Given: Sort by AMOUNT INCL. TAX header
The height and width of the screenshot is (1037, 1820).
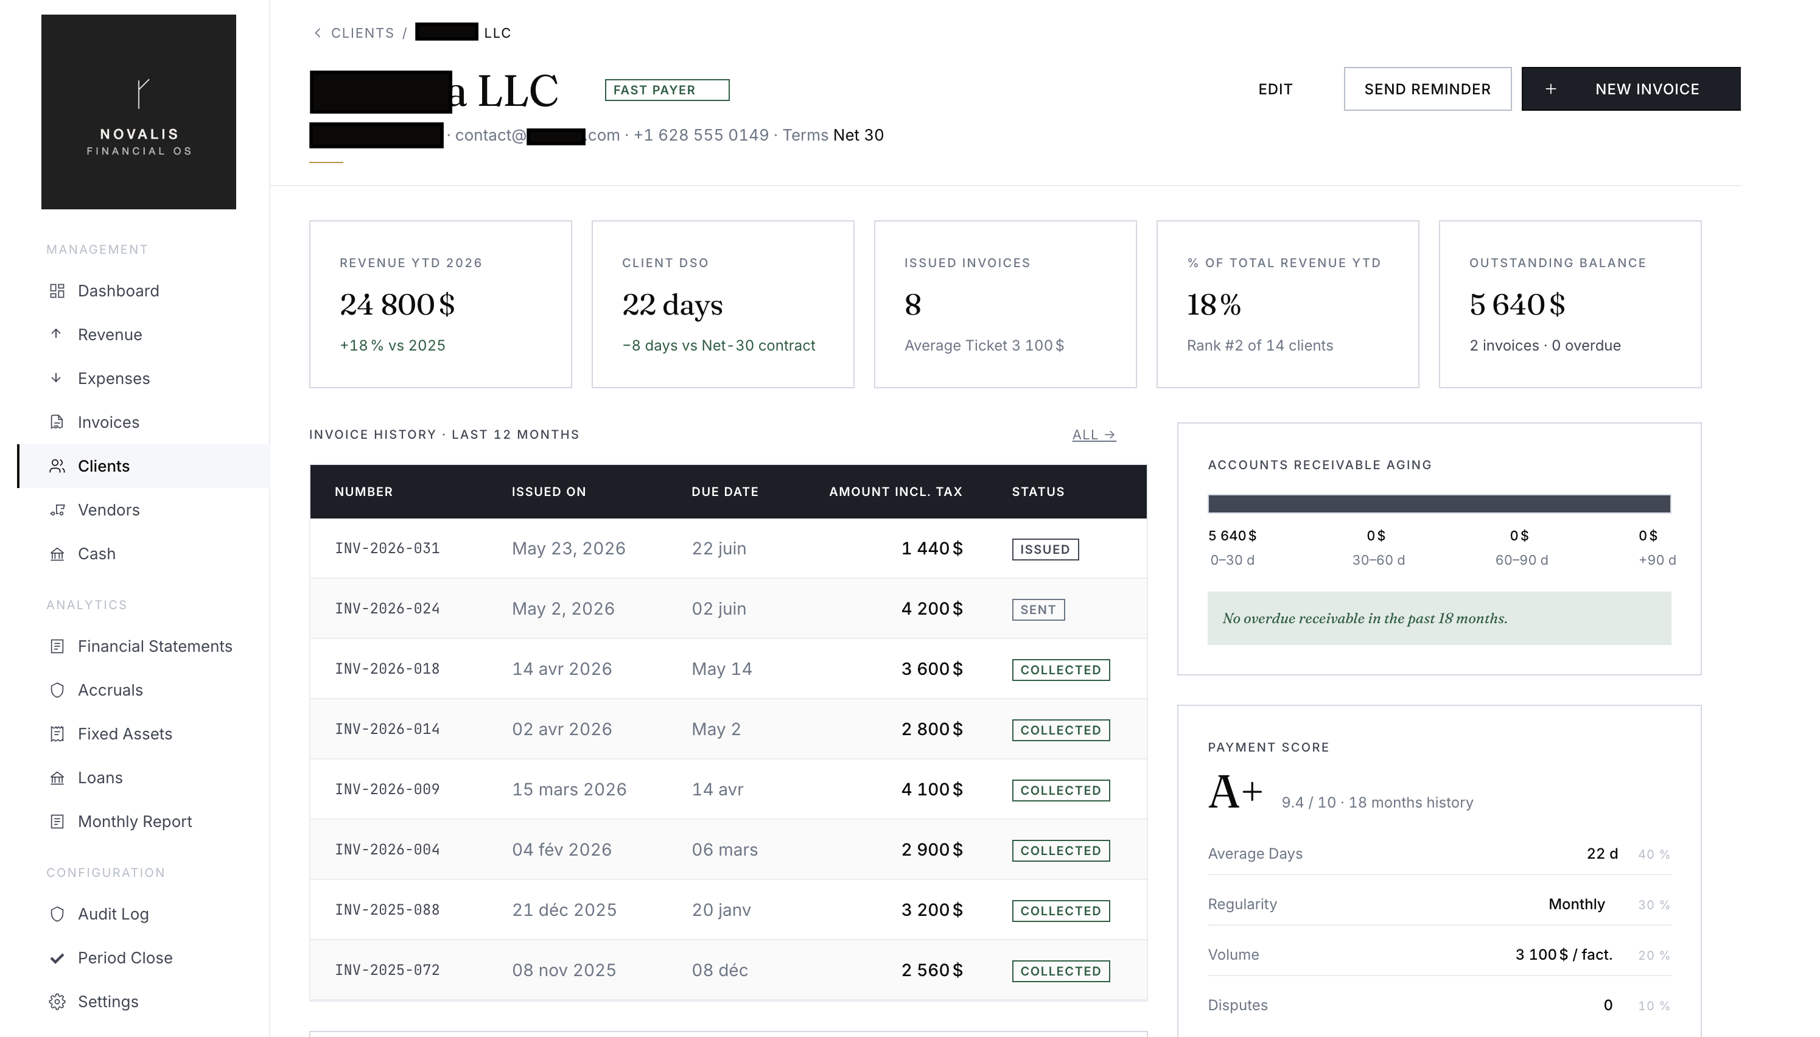Looking at the screenshot, I should tap(895, 492).
